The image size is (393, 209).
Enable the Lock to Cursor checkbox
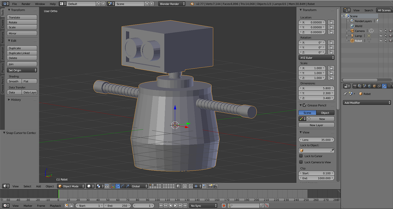point(301,156)
